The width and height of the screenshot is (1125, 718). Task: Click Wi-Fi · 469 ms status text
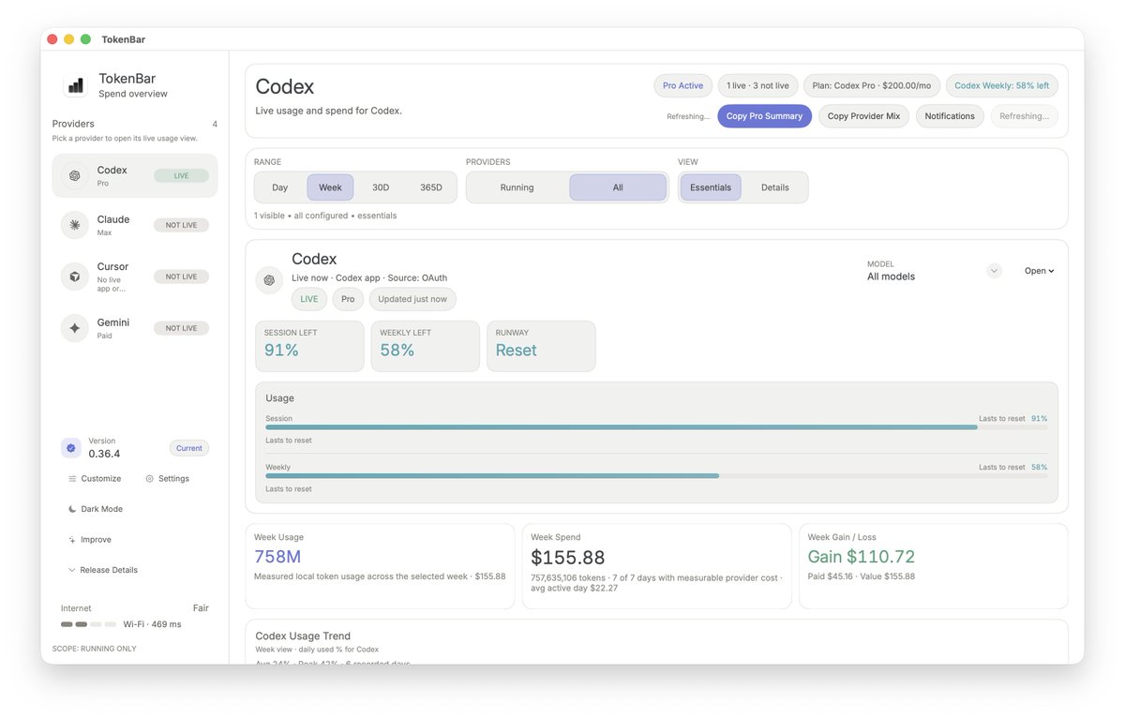pyautogui.click(x=152, y=624)
